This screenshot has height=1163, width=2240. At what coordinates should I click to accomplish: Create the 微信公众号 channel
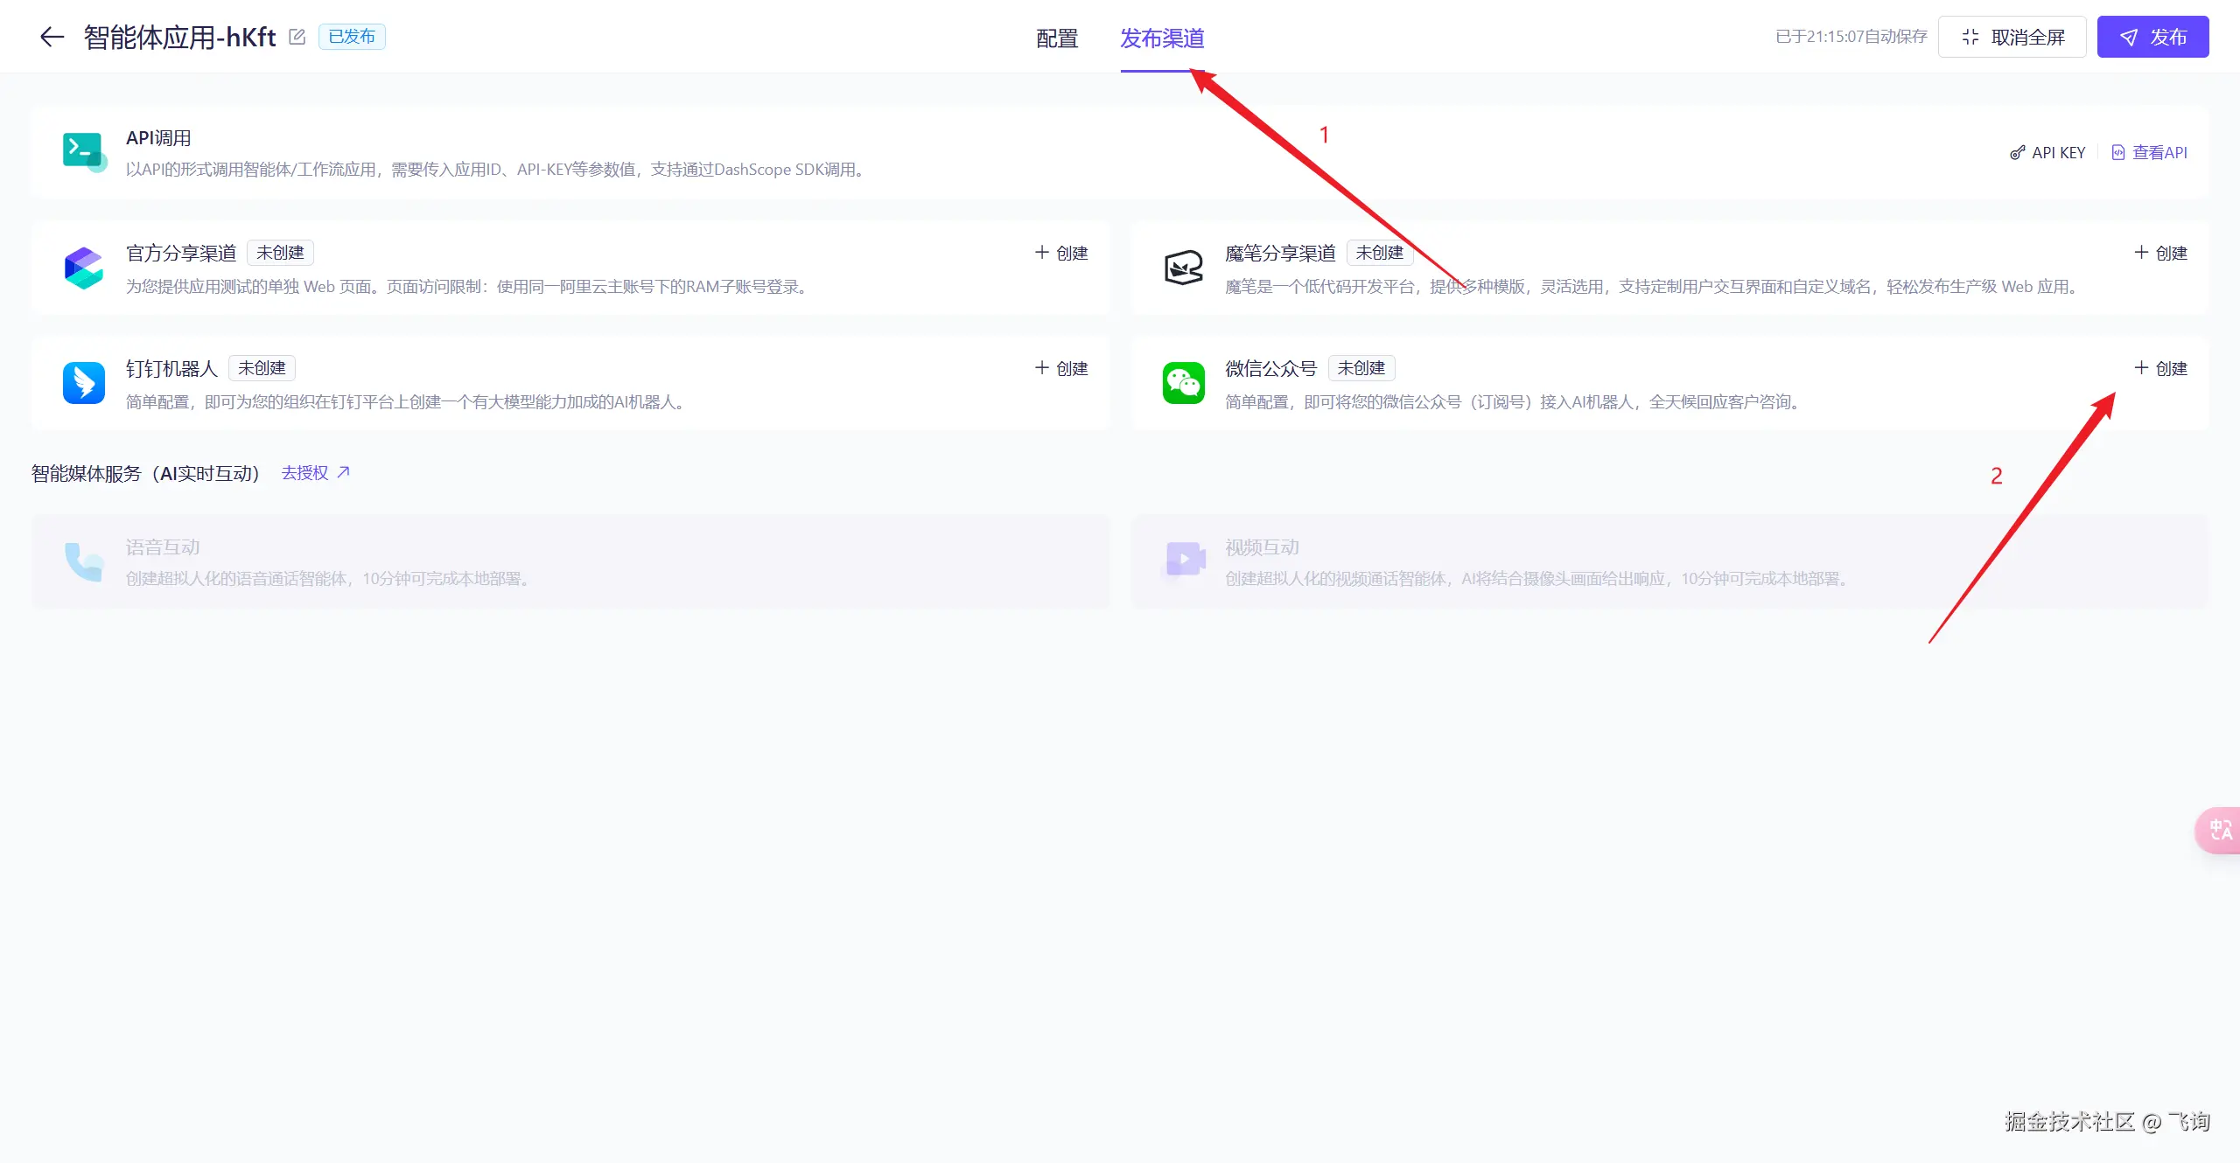(2160, 368)
